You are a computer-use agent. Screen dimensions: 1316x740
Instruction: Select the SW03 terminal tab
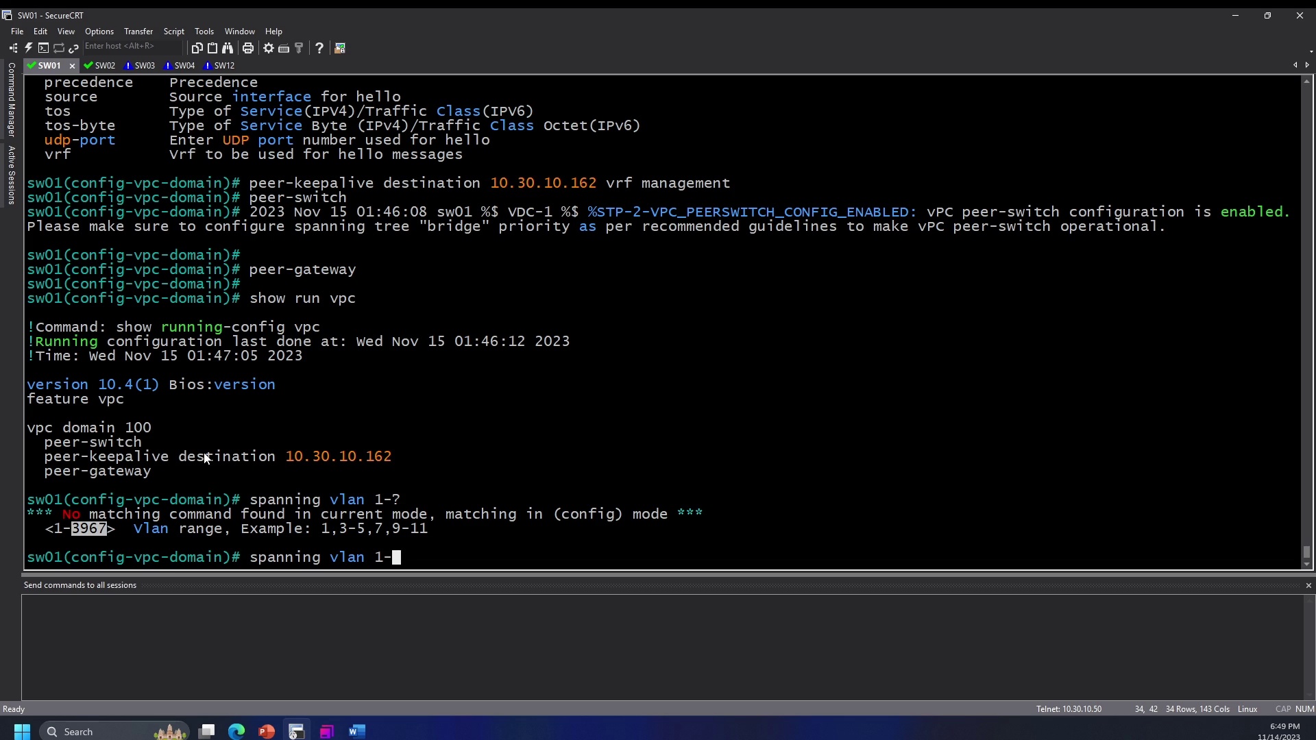pyautogui.click(x=145, y=65)
